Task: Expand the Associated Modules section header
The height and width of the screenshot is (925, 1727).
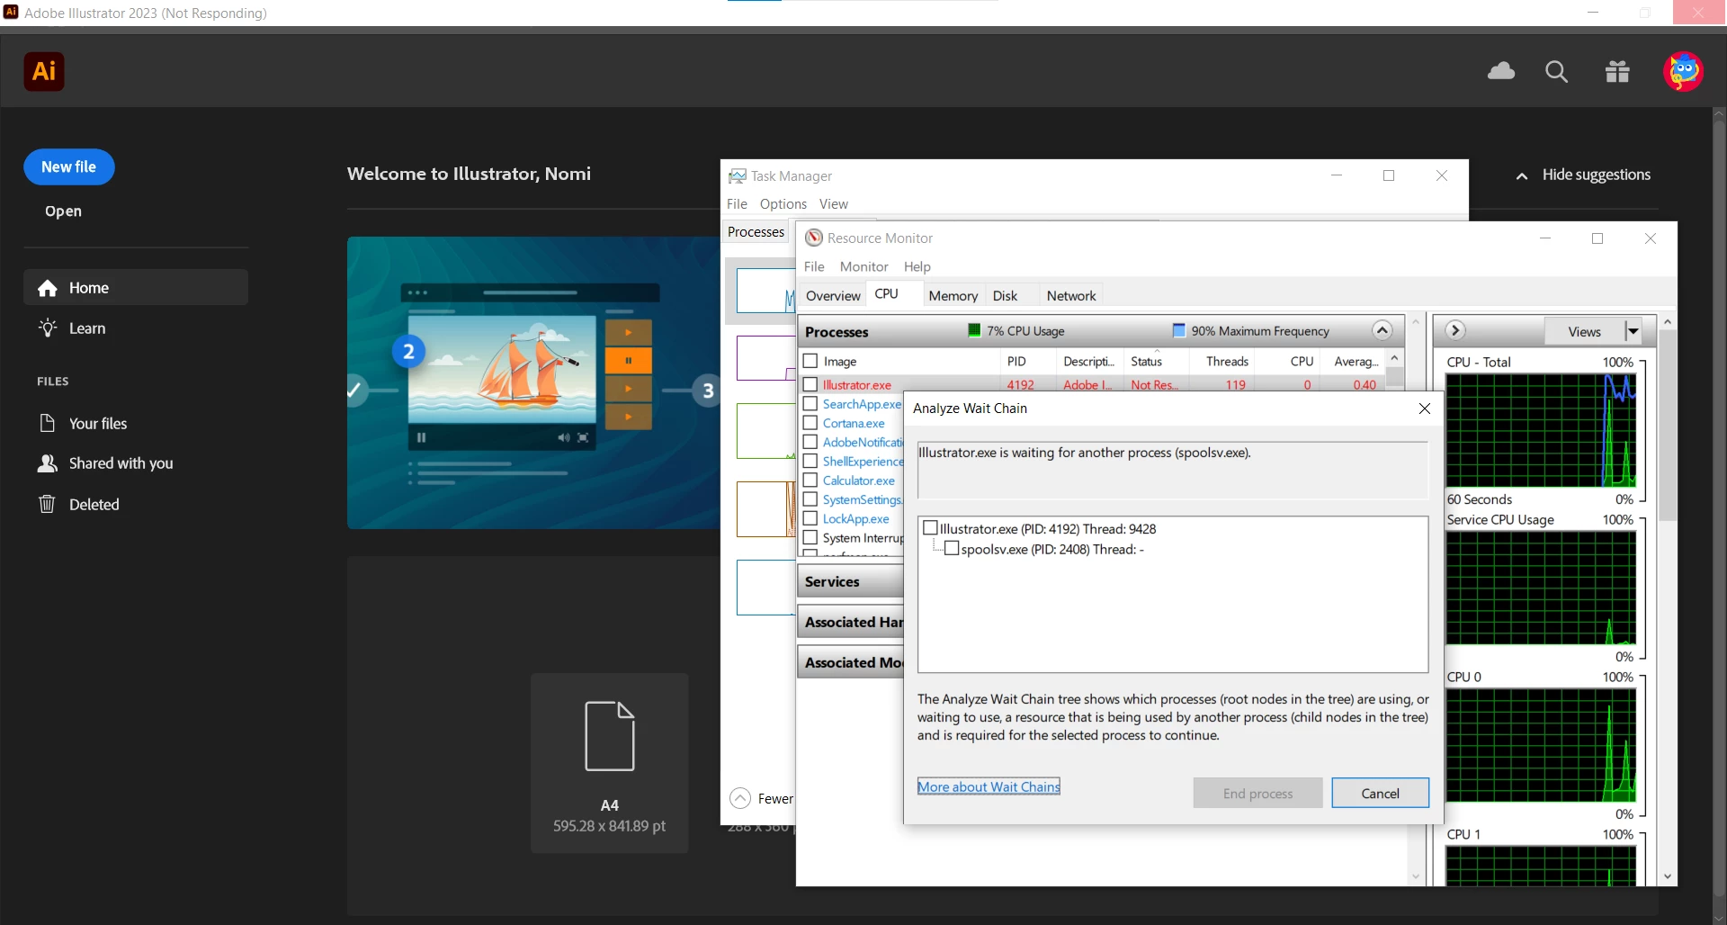Action: click(x=850, y=662)
